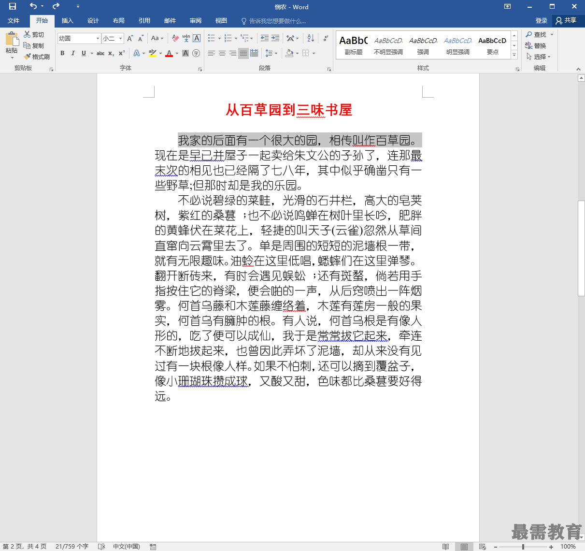Click 登录 to sign in

[542, 21]
